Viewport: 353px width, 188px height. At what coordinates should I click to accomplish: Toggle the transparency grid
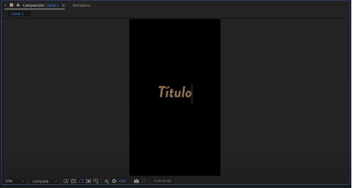tap(73, 181)
